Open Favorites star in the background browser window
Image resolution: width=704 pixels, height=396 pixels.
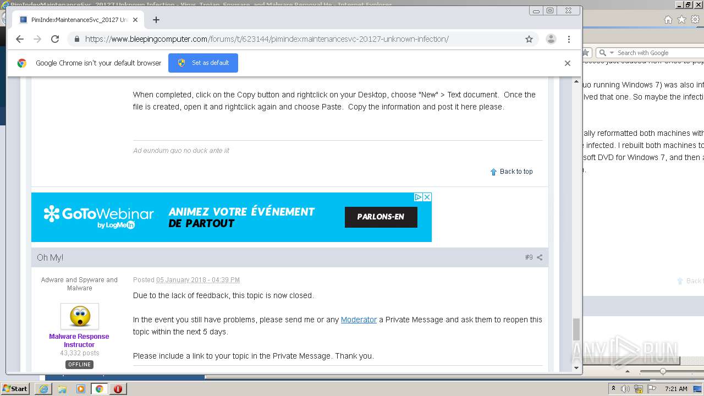(681, 20)
